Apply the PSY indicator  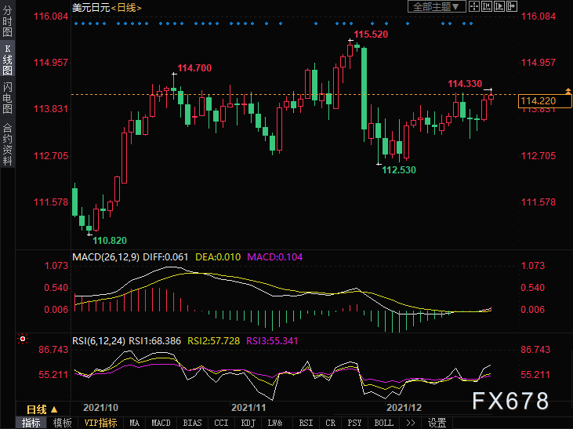(x=354, y=423)
